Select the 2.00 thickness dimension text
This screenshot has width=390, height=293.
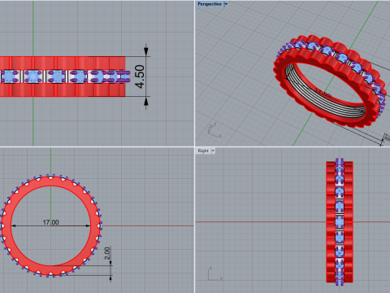(x=107, y=253)
